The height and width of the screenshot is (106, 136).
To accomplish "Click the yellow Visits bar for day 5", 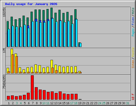I will [x=24, y=71].
